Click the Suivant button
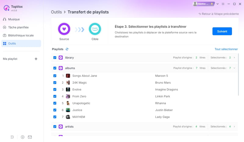 pyautogui.click(x=222, y=31)
